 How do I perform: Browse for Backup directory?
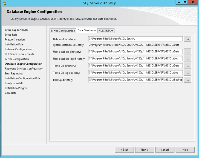tap(188, 80)
